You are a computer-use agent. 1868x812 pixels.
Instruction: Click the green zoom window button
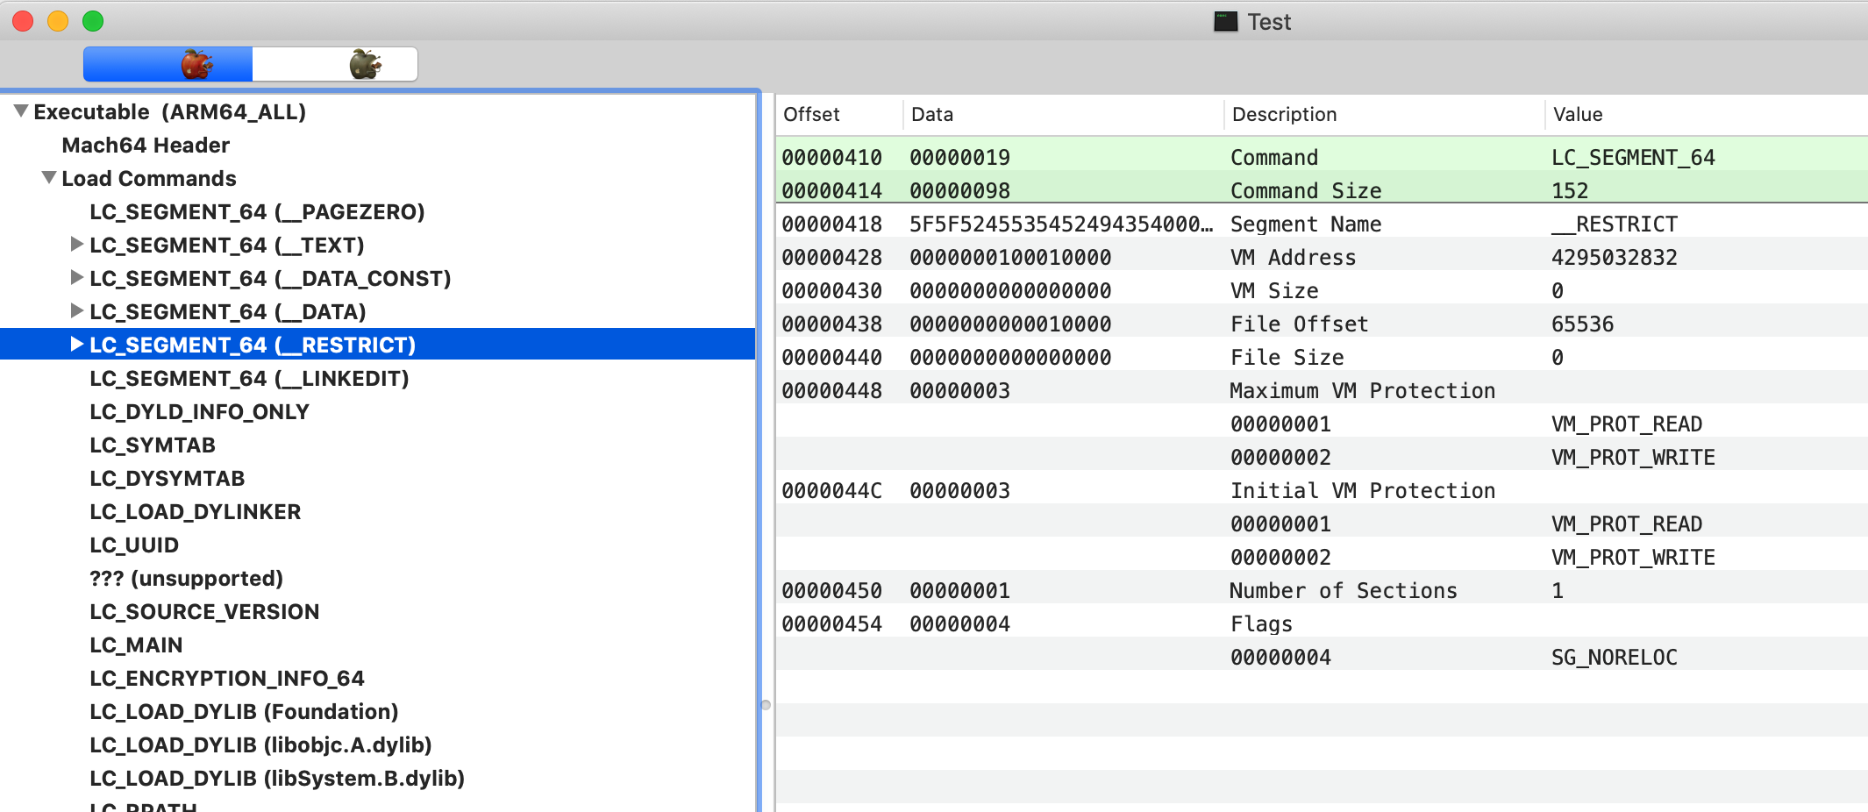[93, 21]
